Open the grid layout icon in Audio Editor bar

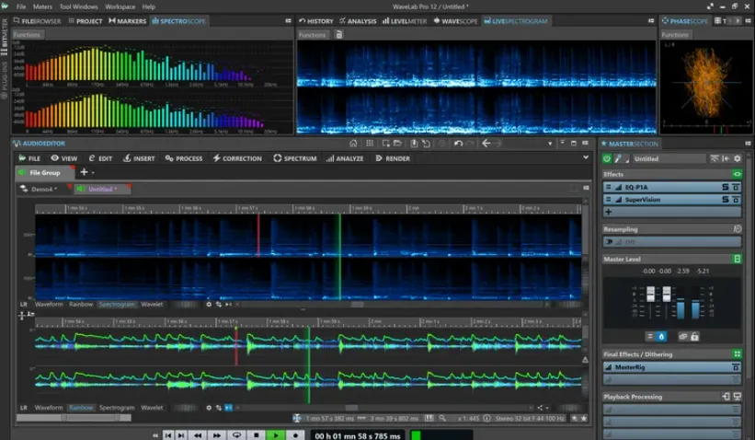click(370, 144)
